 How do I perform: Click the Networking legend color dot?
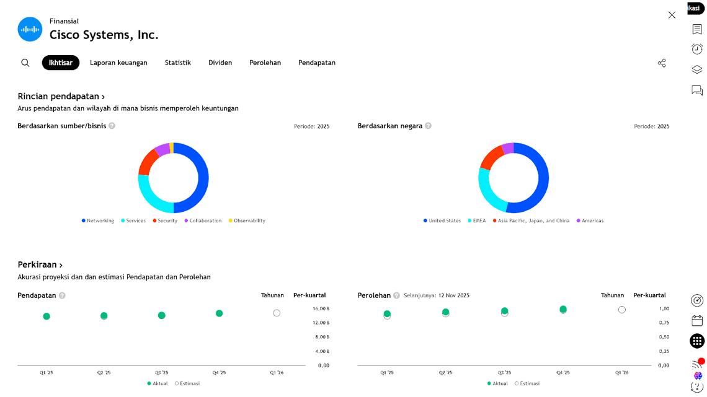84,220
